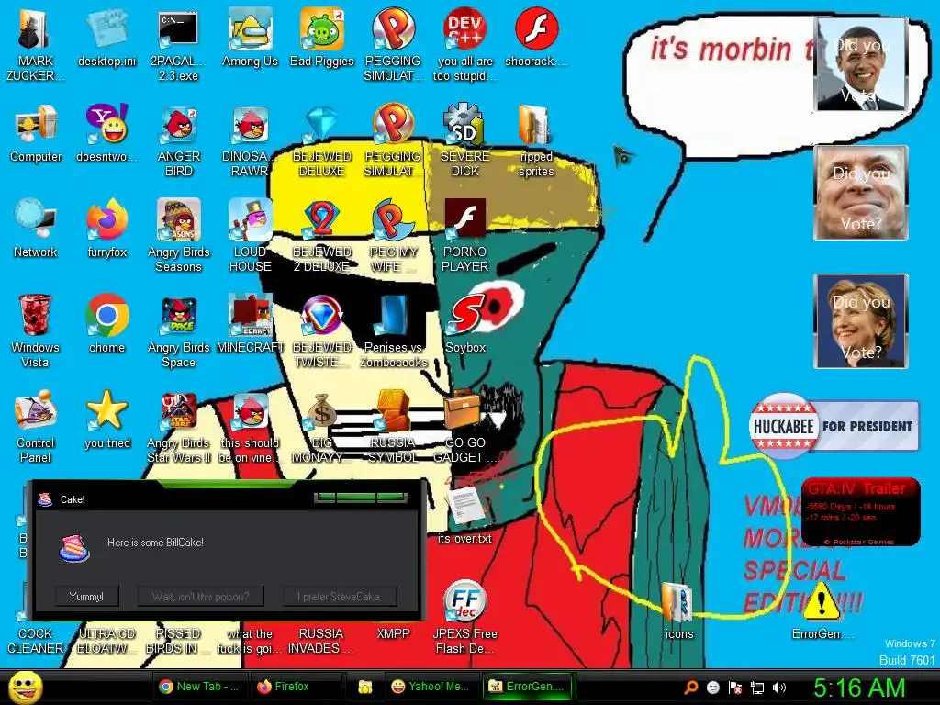Switch to ErrorGen taskbar item
940x705 pixels.
point(529,687)
